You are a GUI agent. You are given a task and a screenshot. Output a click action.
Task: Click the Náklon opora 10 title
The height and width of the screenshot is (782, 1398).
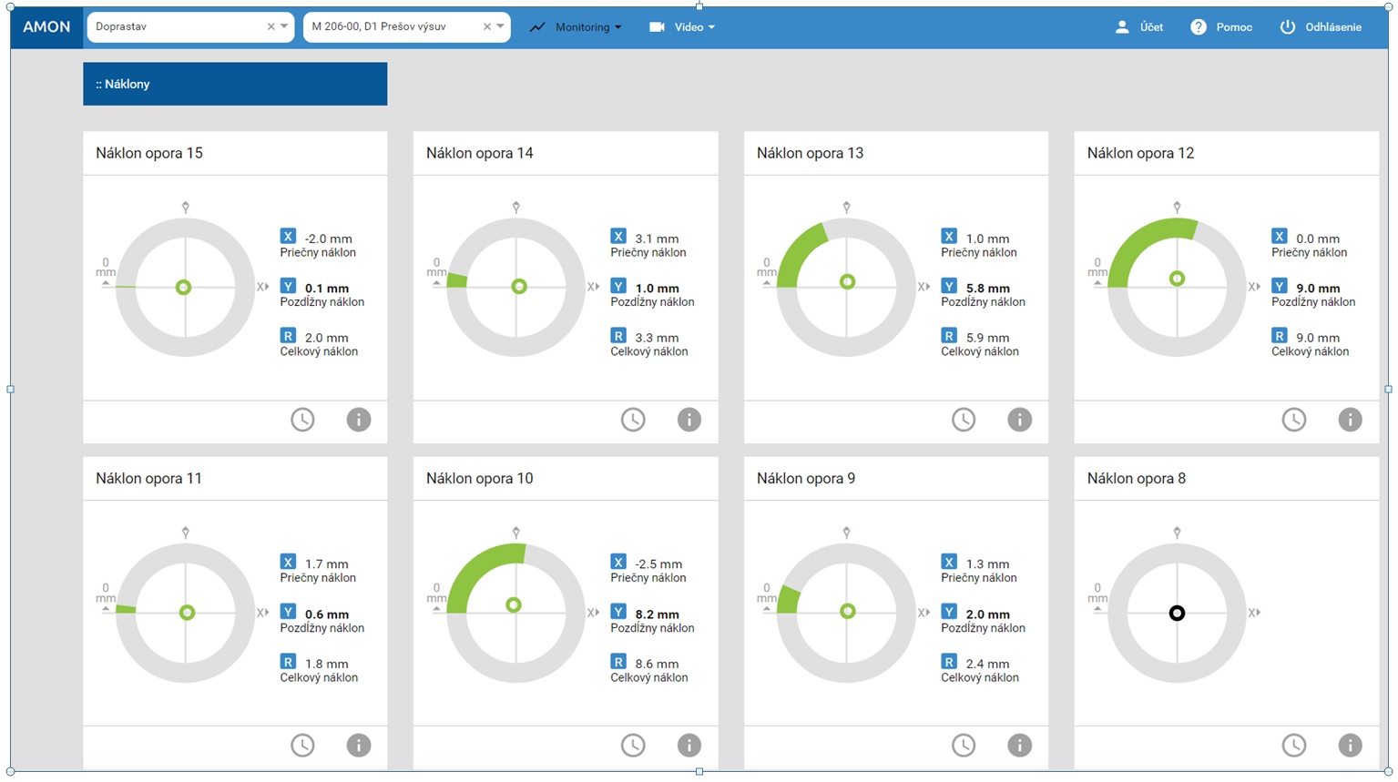[480, 479]
